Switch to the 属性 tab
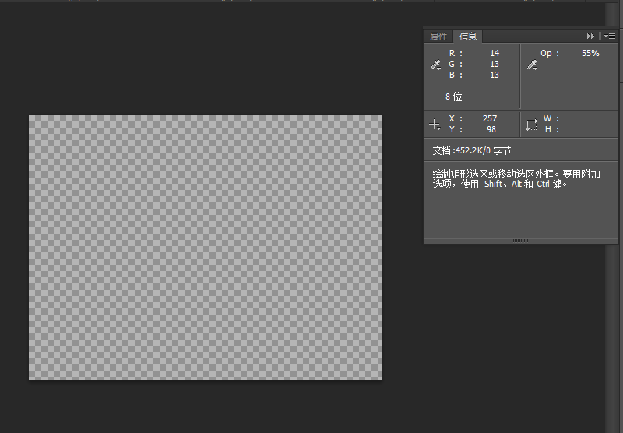623x433 pixels. pyautogui.click(x=438, y=37)
